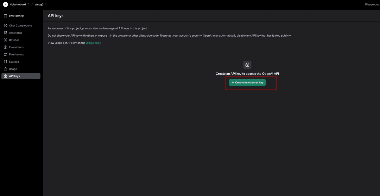Select the API keys sidebar item

(21, 76)
